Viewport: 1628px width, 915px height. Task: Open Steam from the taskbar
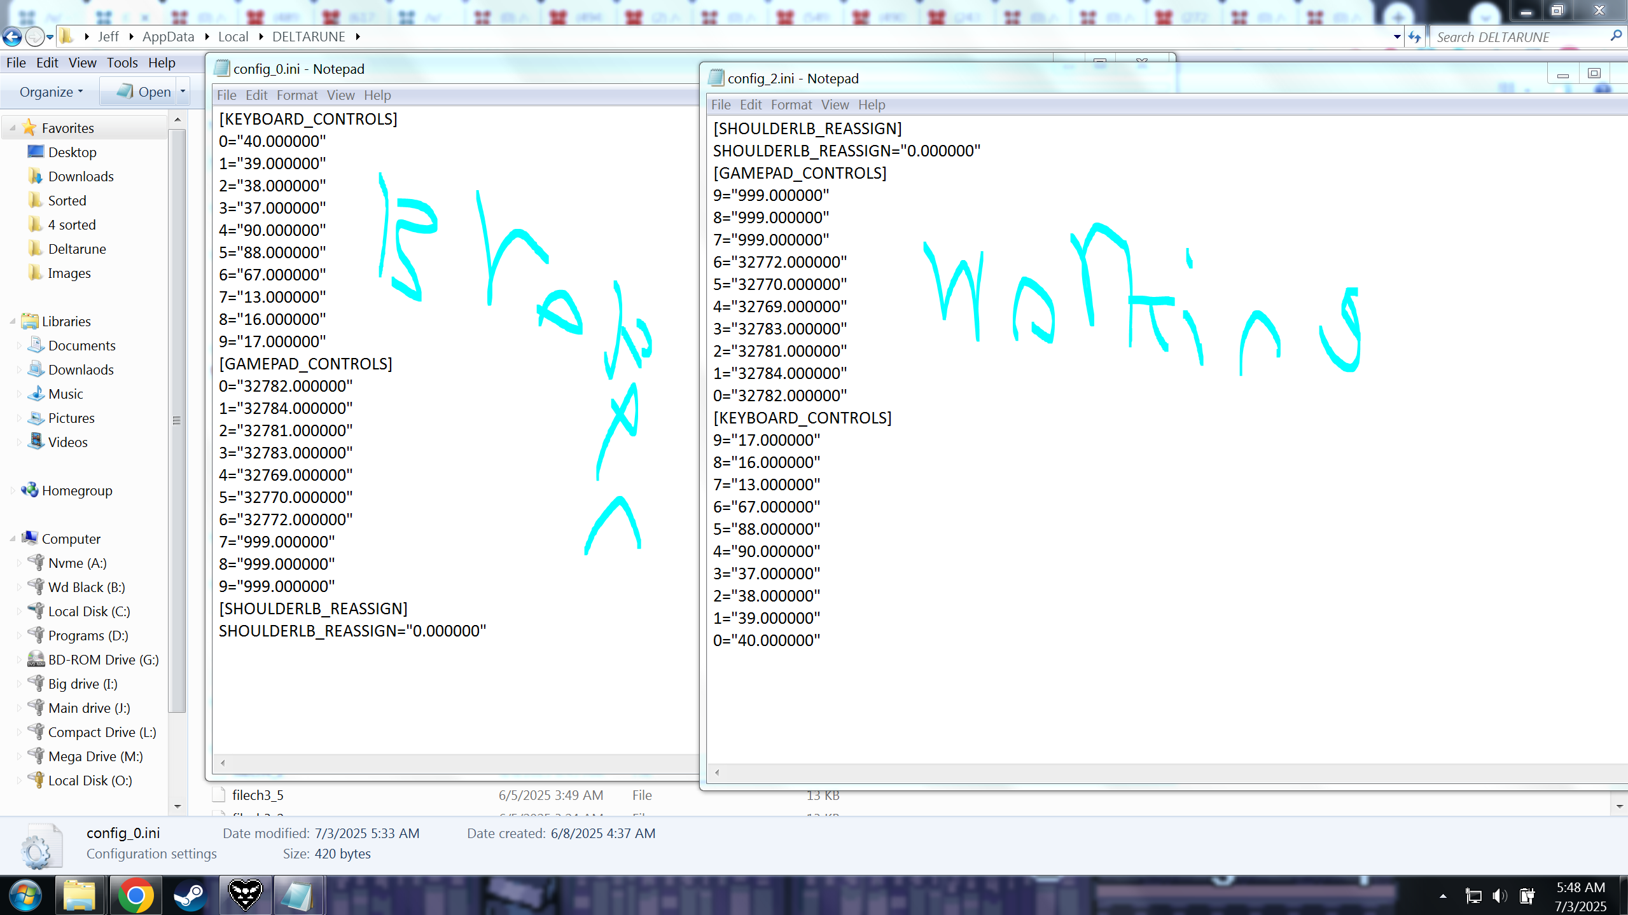point(190,895)
